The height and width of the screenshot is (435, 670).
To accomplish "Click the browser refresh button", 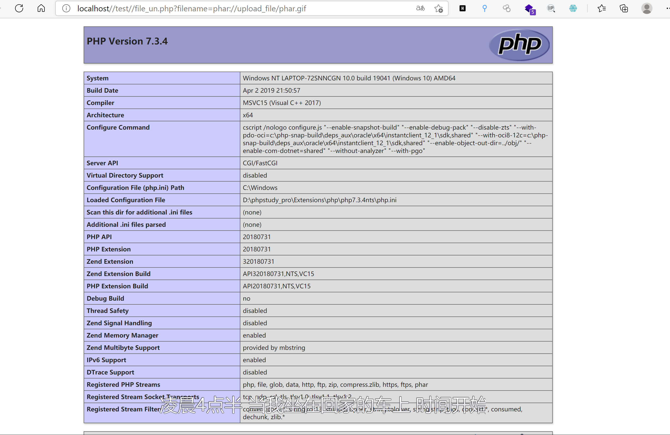I will 19,9.
